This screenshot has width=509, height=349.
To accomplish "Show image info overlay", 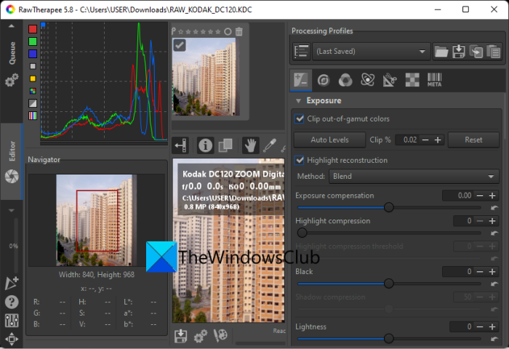I will tap(206, 145).
